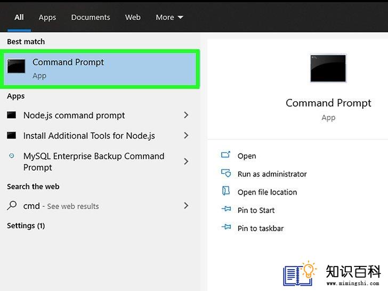Click the Best match heading
Viewport: 388px width, 291px height.
click(26, 42)
